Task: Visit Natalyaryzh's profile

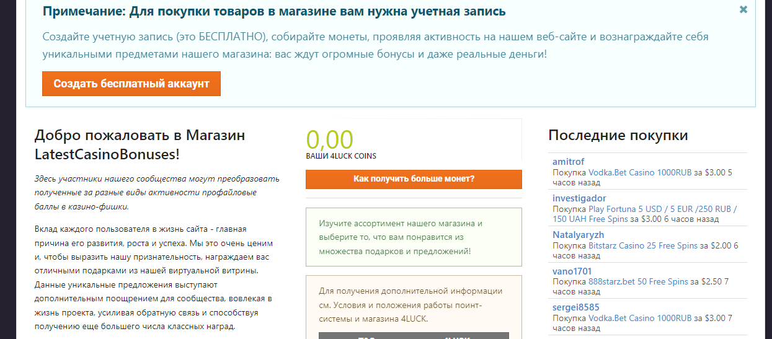Action: pyautogui.click(x=578, y=235)
